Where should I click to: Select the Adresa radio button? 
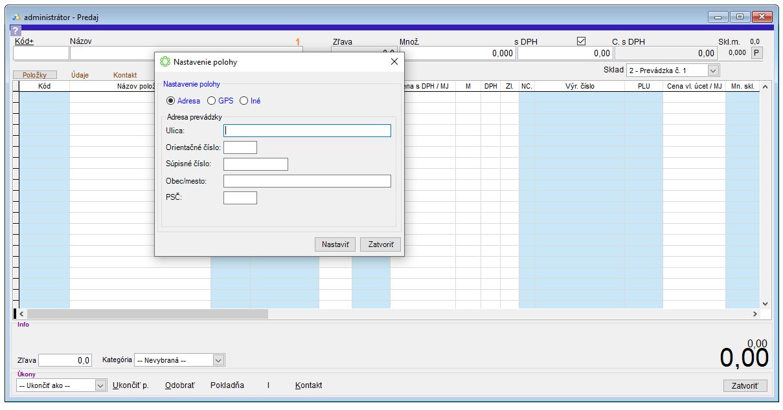tap(171, 101)
